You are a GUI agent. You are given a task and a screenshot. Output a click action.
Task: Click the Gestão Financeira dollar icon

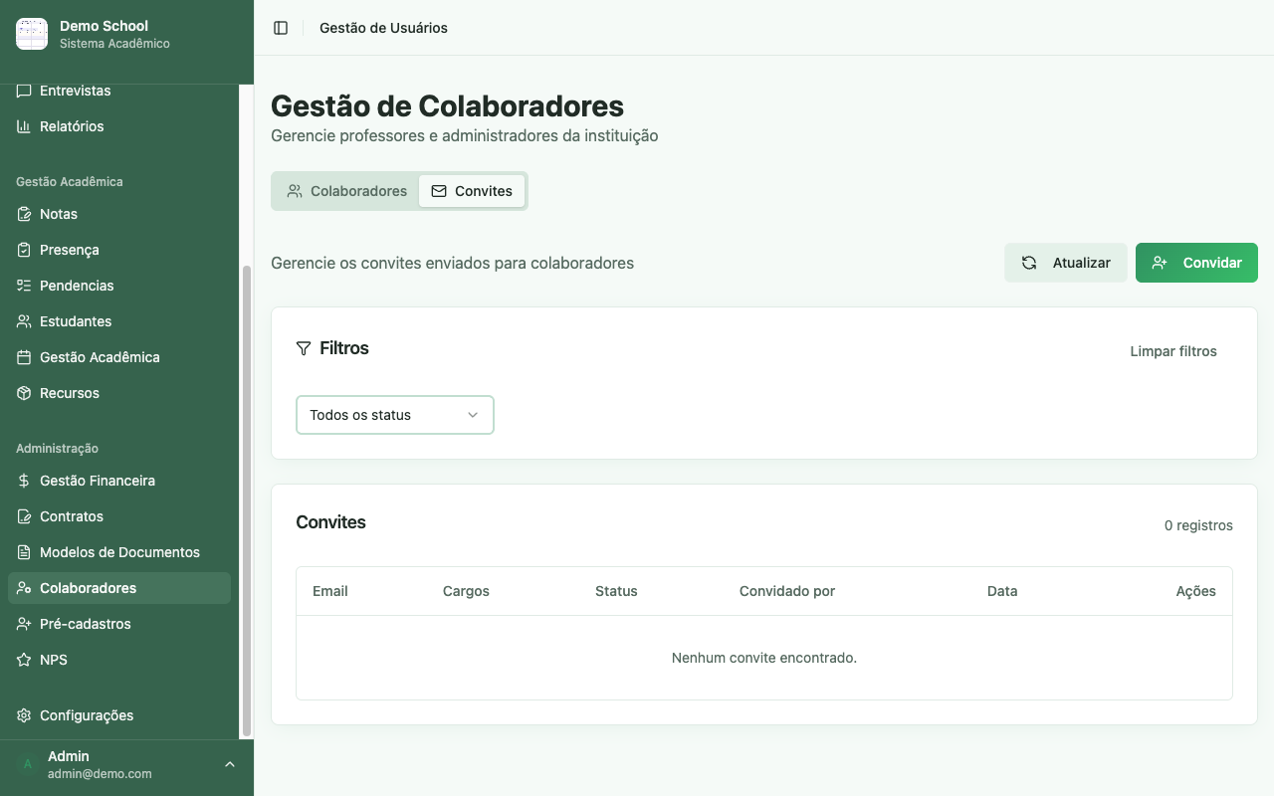coord(24,481)
